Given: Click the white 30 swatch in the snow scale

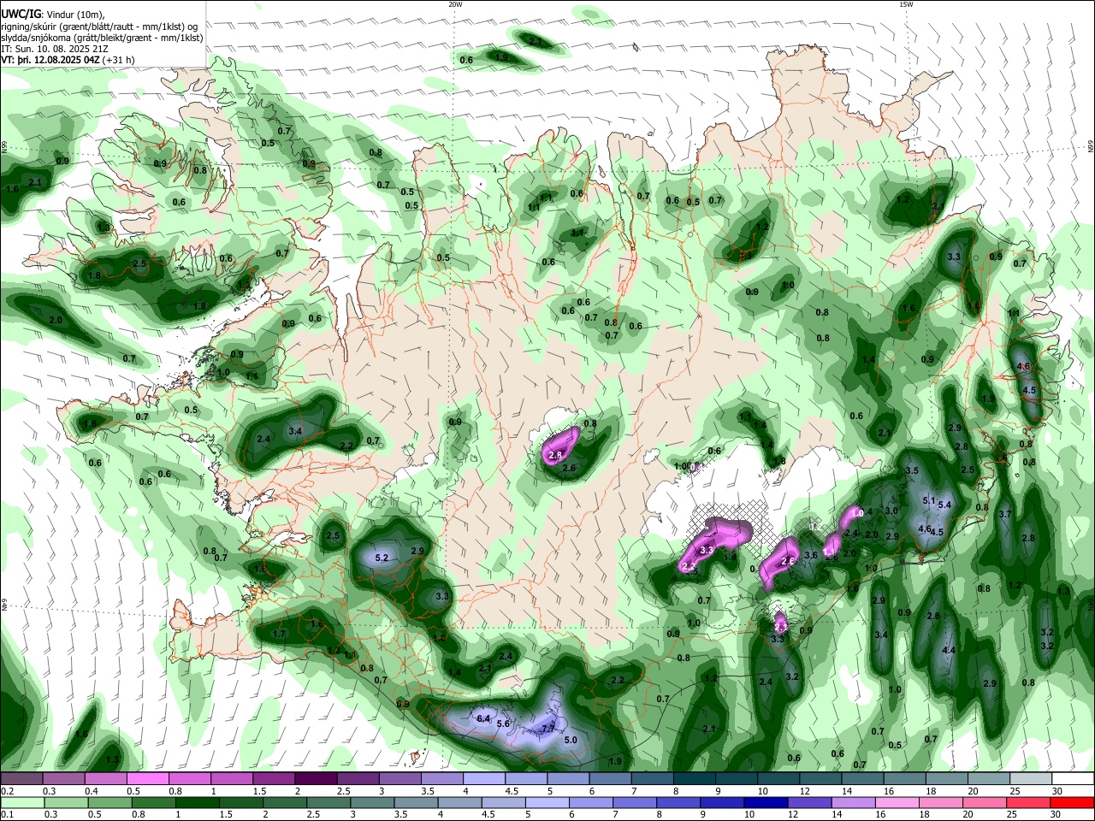Looking at the screenshot, I should [x=1073, y=778].
